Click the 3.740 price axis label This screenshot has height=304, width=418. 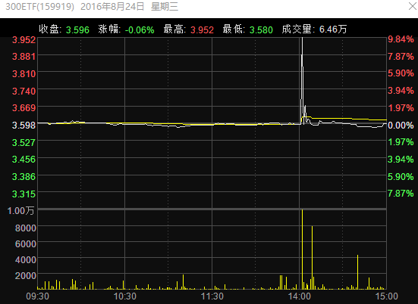[x=24, y=92]
